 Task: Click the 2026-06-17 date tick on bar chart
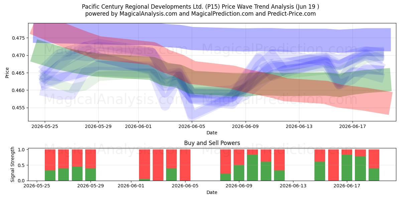347,186
